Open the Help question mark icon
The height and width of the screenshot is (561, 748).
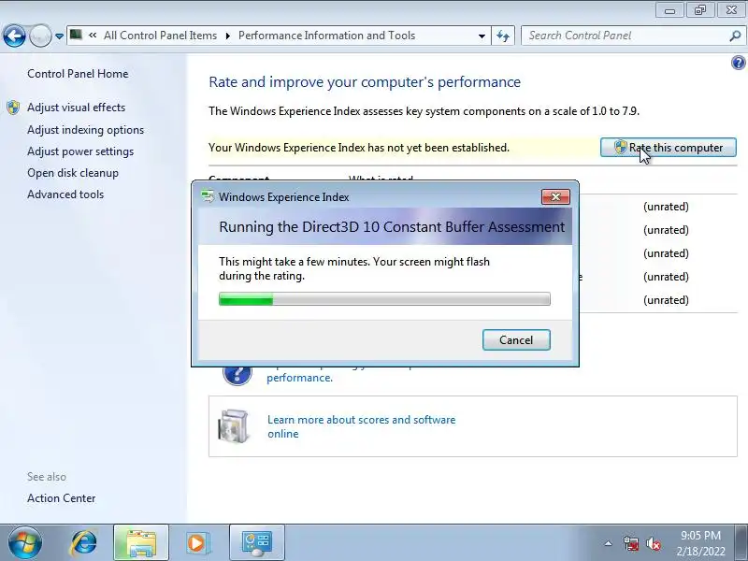[x=738, y=63]
